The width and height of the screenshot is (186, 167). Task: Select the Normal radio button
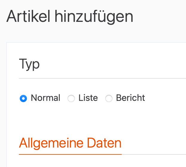[x=23, y=98]
